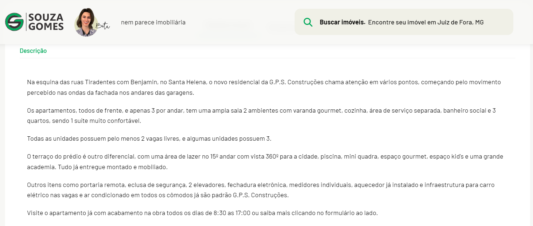Viewport: 533px width, 226px height.
Task: Click the bold "Buscar imóveis." label
Action: click(x=342, y=22)
